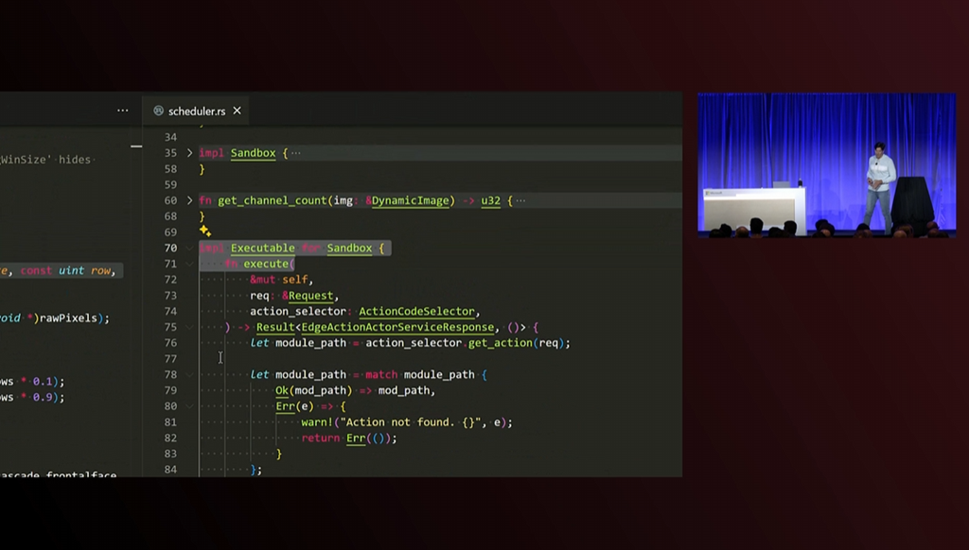
Task: Click the Rust file icon on scheduler.rs tab
Action: 159,111
